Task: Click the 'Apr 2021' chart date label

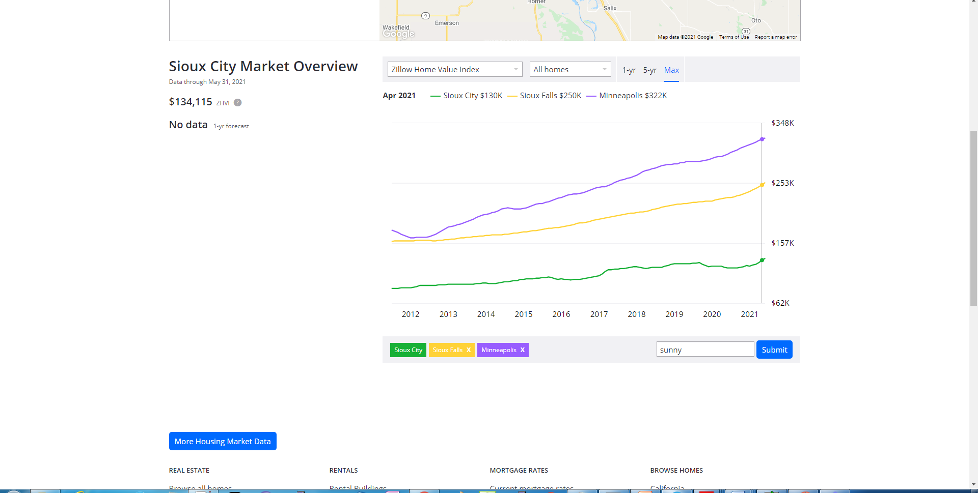Action: pyautogui.click(x=399, y=96)
